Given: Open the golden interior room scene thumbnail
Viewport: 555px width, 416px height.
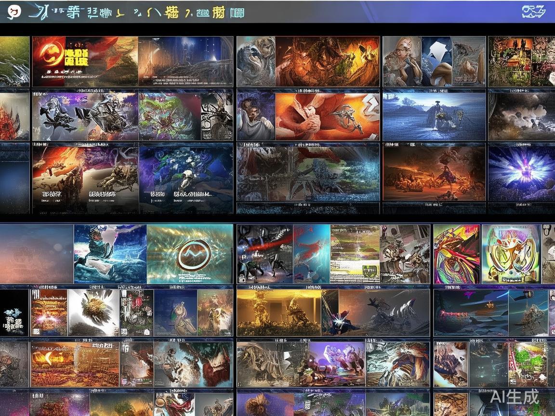Looking at the screenshot, I should (x=278, y=312).
